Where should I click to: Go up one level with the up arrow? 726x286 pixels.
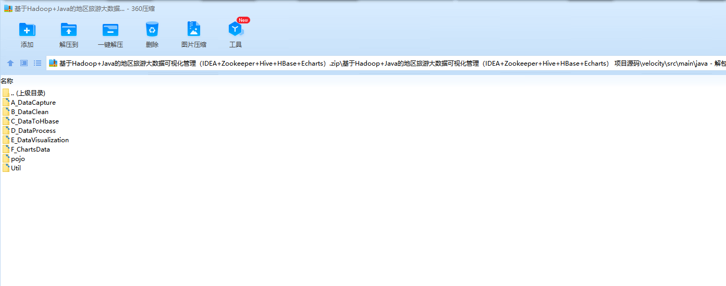tap(10, 63)
